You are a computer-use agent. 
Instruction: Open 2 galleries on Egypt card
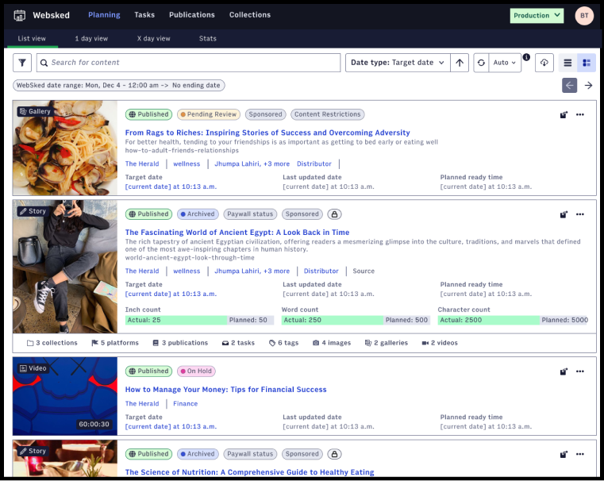click(x=387, y=343)
